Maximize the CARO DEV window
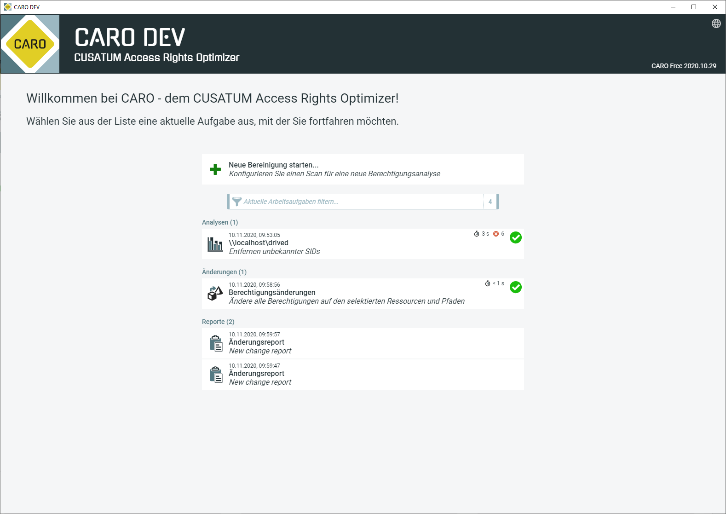This screenshot has height=514, width=726. (694, 7)
